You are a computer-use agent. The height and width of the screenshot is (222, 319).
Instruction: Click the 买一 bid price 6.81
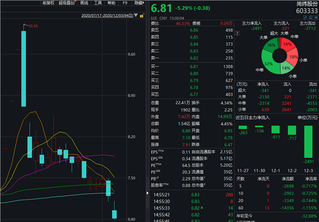click(x=194, y=67)
